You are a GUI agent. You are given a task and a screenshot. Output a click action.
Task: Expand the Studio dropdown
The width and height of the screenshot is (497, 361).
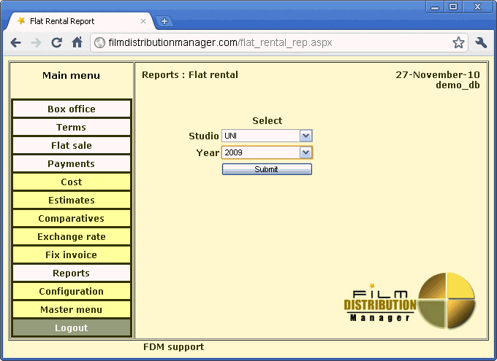pyautogui.click(x=306, y=136)
